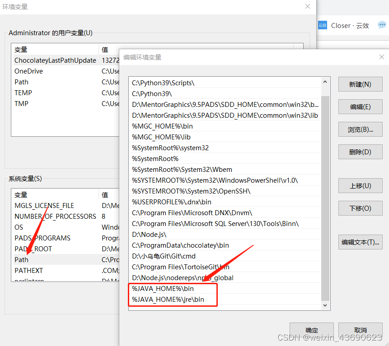This screenshot has width=389, height=346.
Task: Click scroll down arrow of path list
Action: [x=325, y=305]
